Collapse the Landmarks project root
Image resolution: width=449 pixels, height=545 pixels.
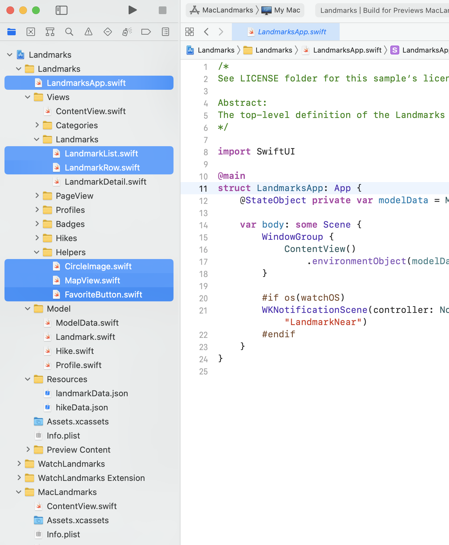(10, 55)
